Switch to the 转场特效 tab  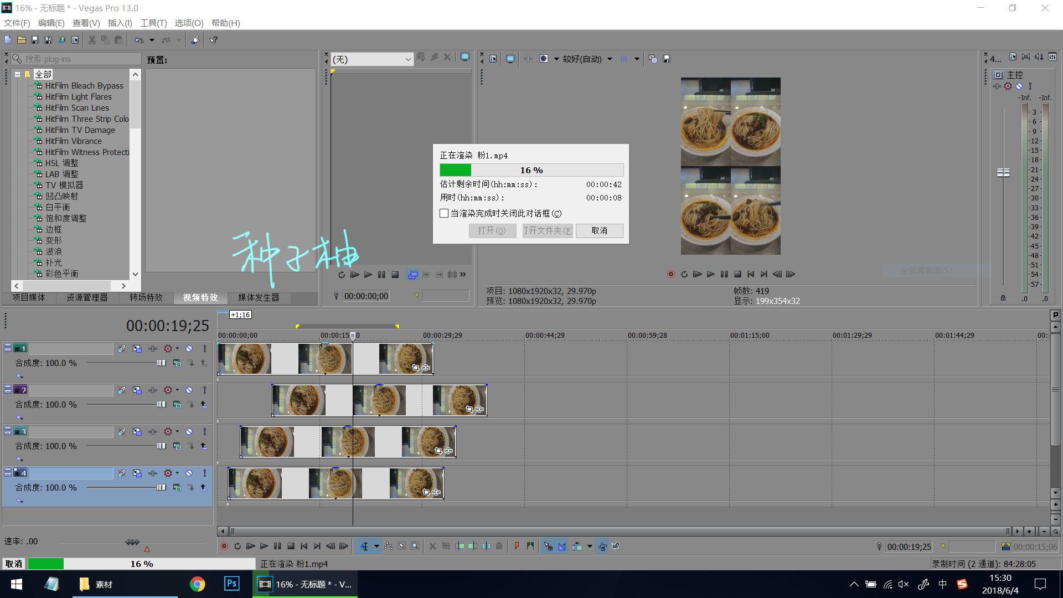(146, 297)
